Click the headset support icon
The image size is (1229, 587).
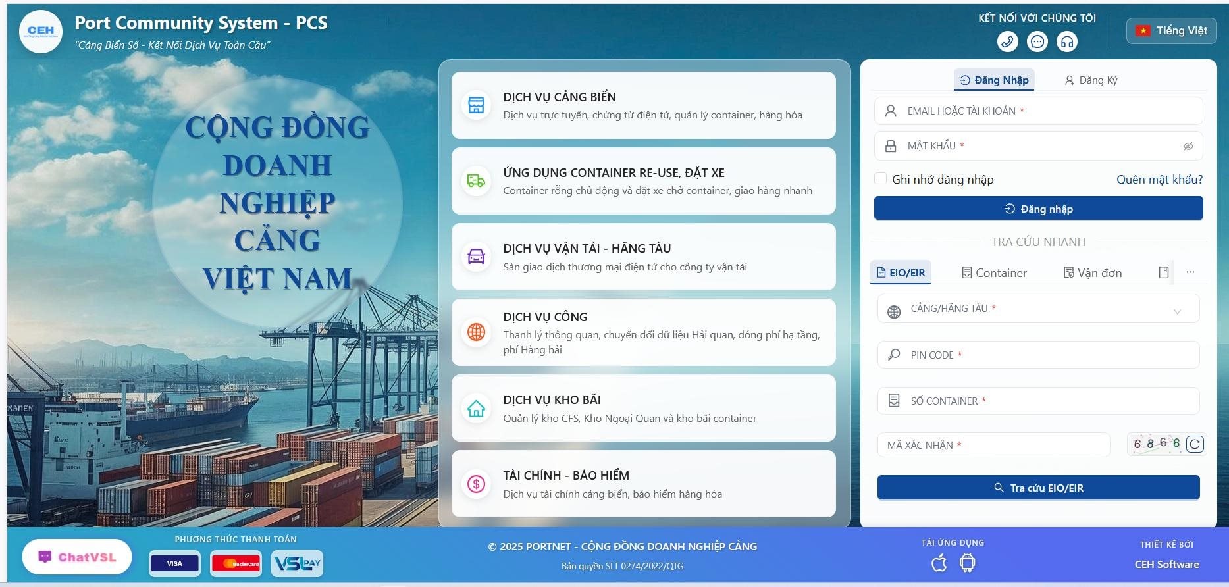click(x=1067, y=41)
